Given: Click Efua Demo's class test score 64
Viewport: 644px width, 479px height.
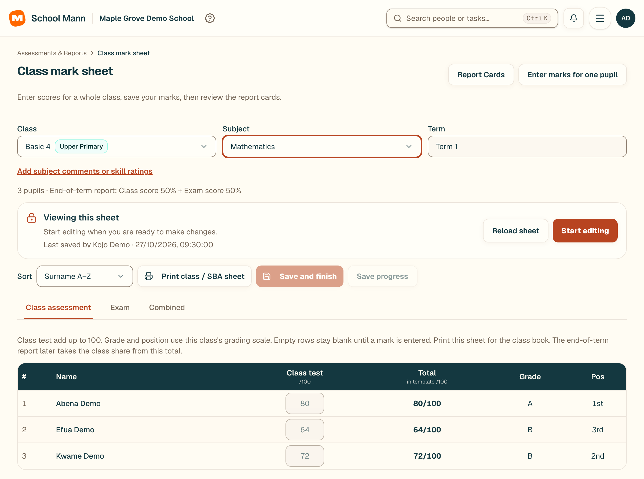Looking at the screenshot, I should pyautogui.click(x=305, y=430).
